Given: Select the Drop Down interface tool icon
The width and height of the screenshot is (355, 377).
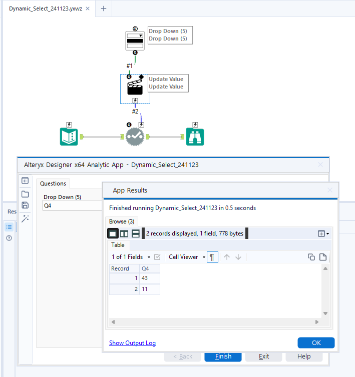Looking at the screenshot, I should point(135,40).
